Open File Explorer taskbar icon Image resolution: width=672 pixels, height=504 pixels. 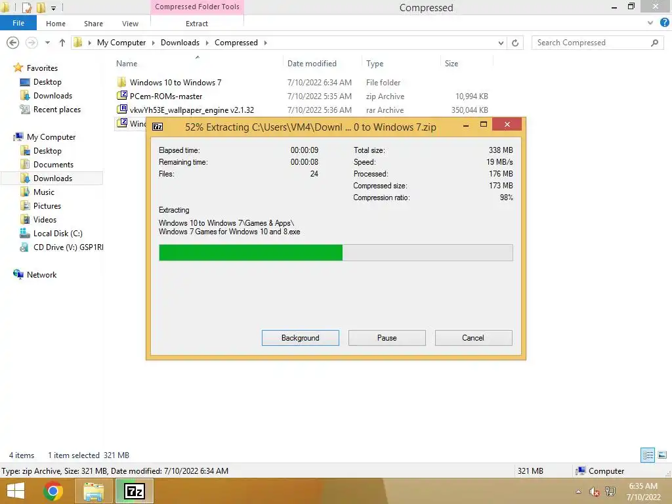click(93, 492)
